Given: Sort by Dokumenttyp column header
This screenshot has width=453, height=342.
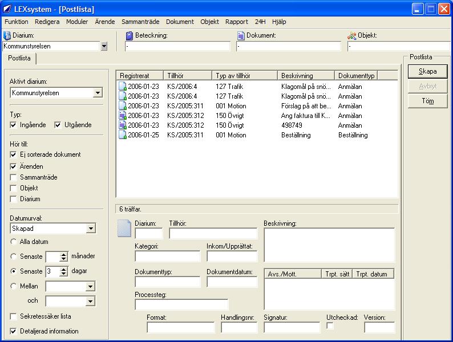Looking at the screenshot, I should (356, 76).
